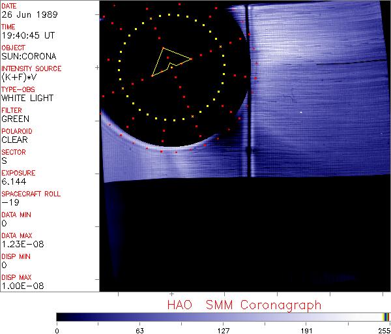Select the date value 26 Jun 1989
391x334 pixels.
coord(23,14)
